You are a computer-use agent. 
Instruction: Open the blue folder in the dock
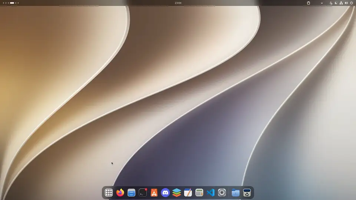coord(236,193)
